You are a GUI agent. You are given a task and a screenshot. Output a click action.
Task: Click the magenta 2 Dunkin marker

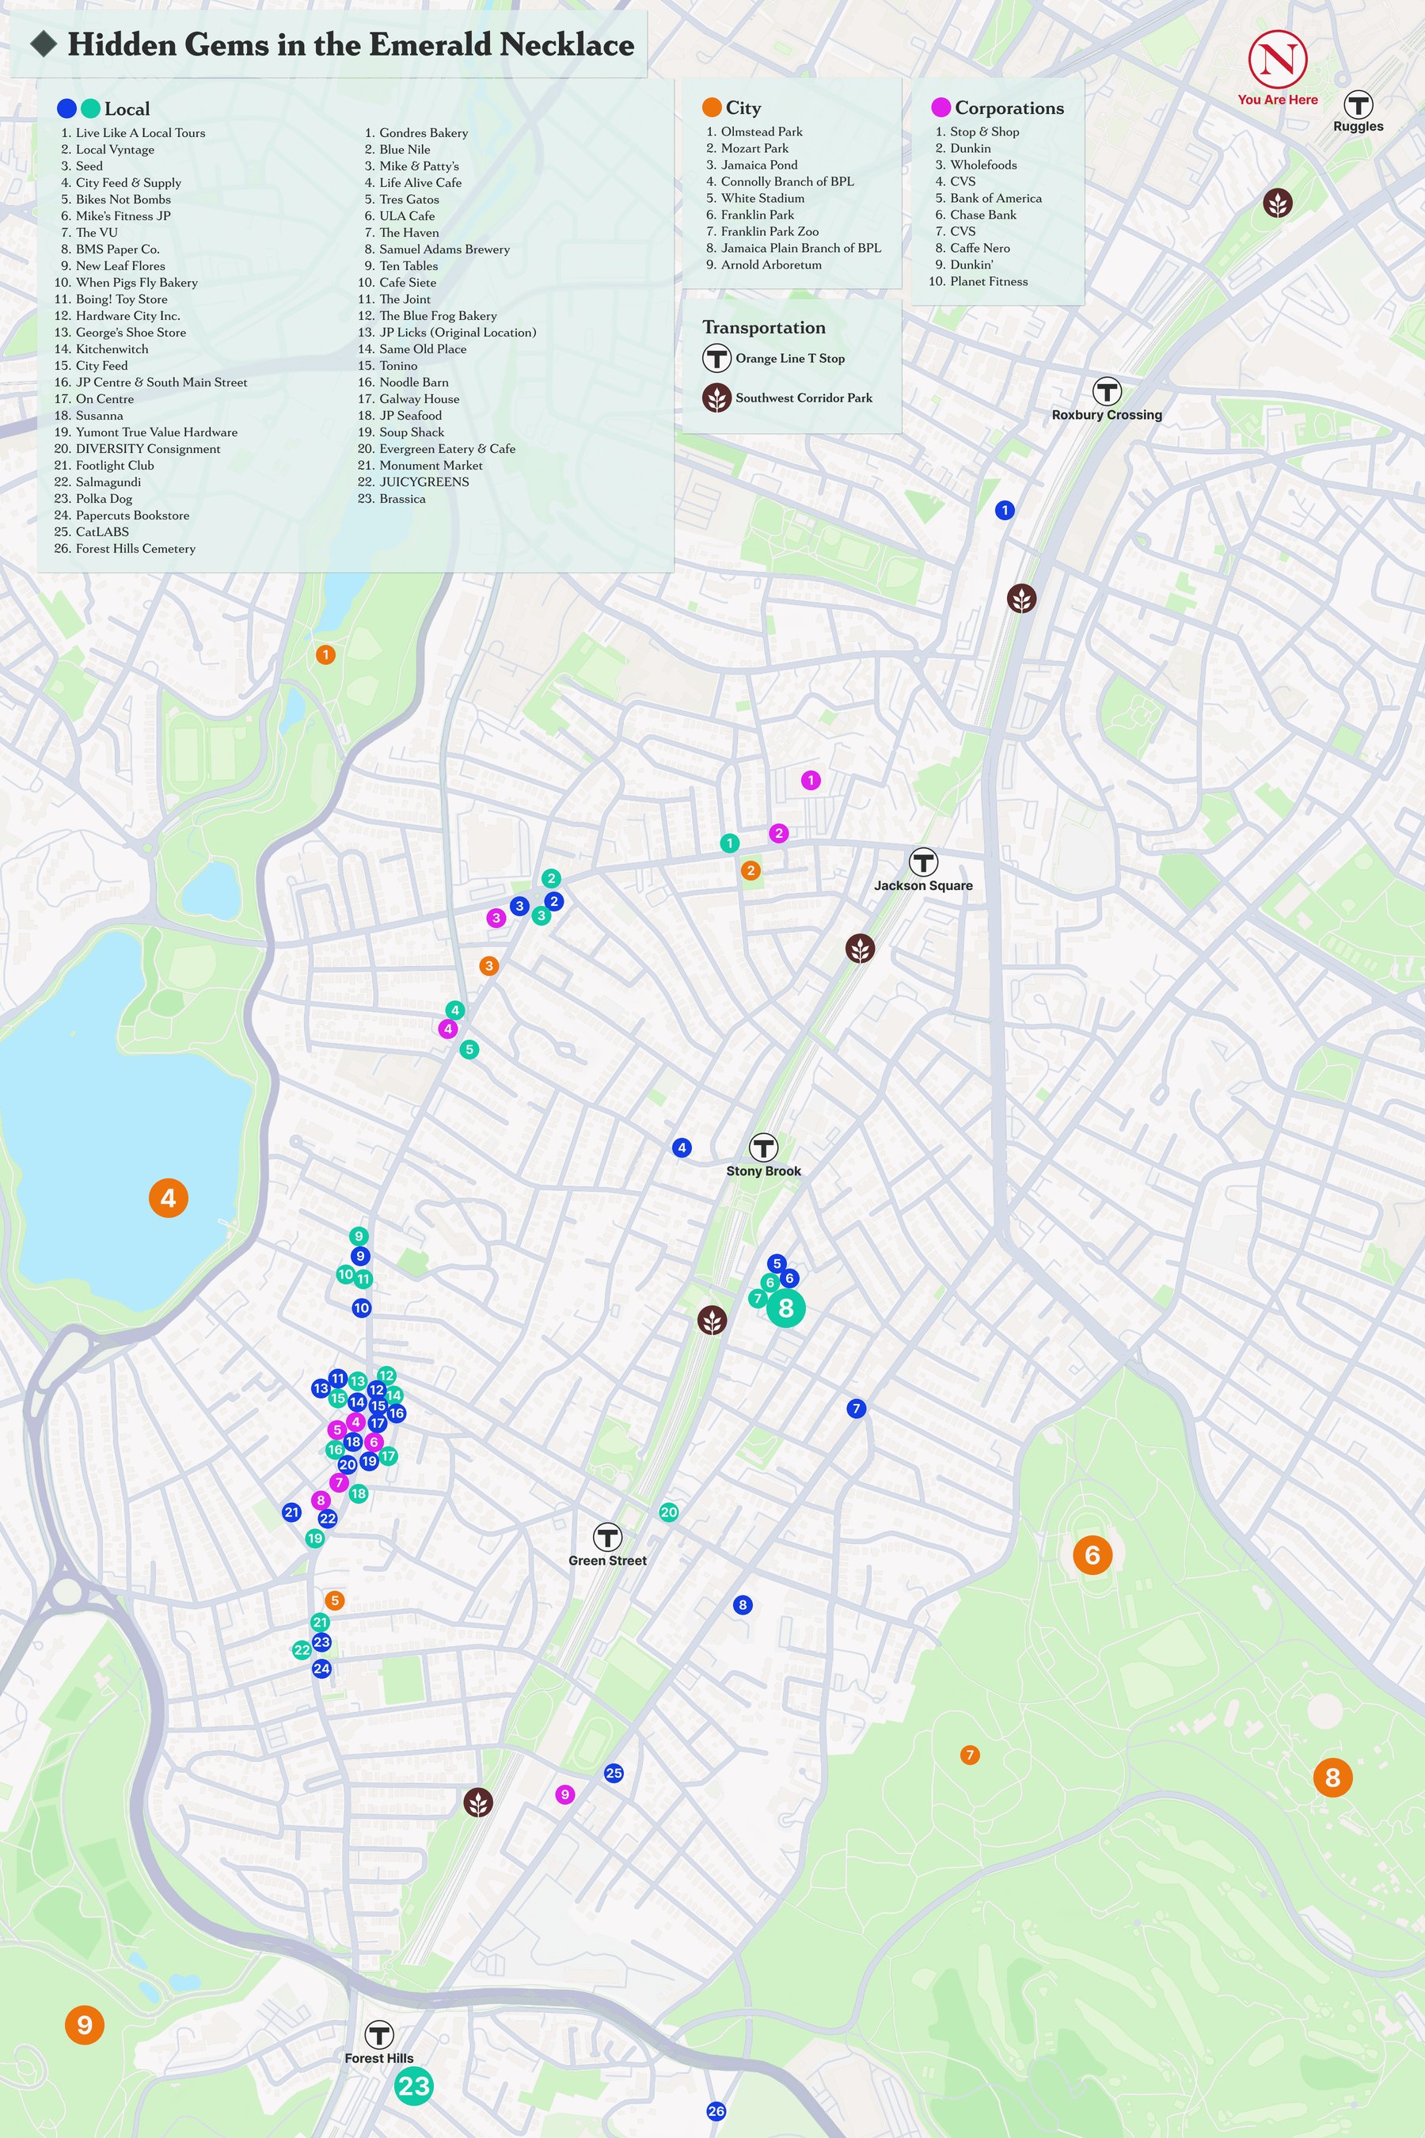(x=778, y=833)
